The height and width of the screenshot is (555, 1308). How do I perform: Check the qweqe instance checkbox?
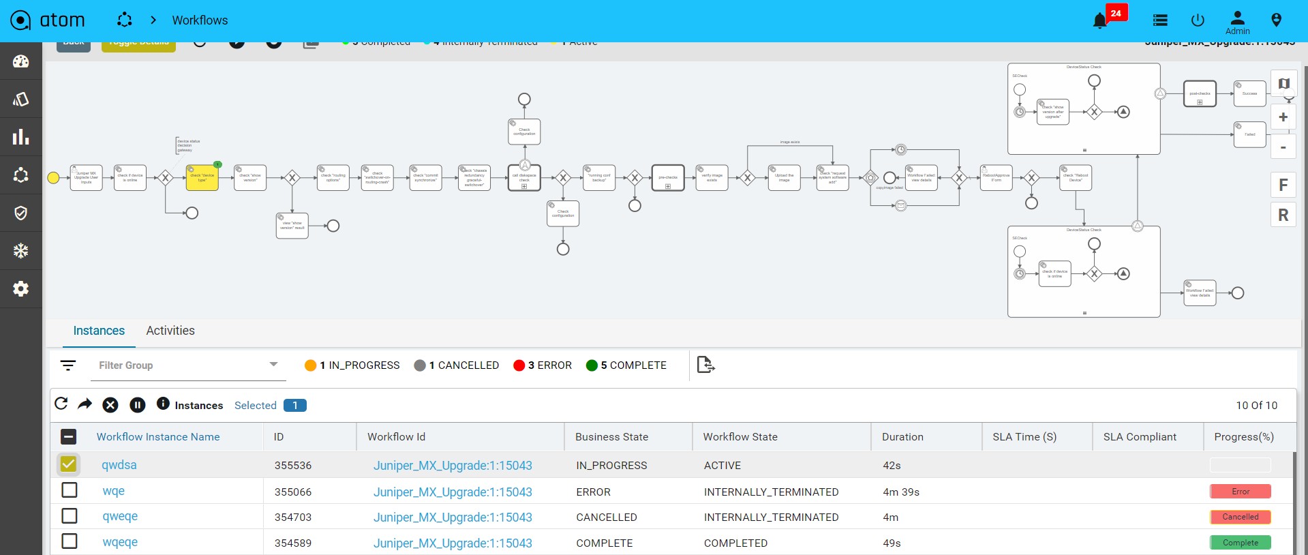click(70, 515)
